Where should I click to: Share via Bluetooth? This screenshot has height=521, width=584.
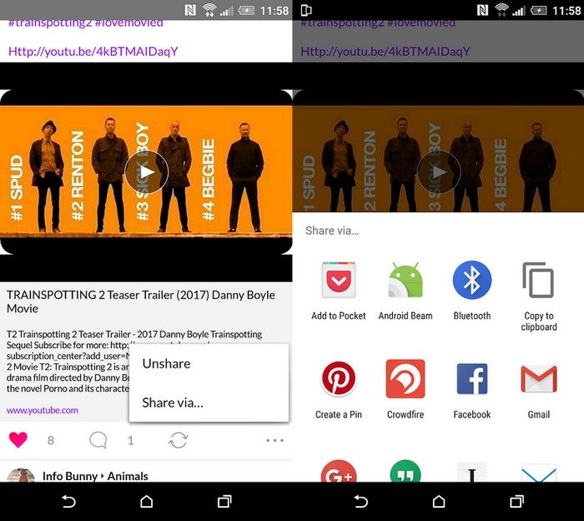coord(472,291)
